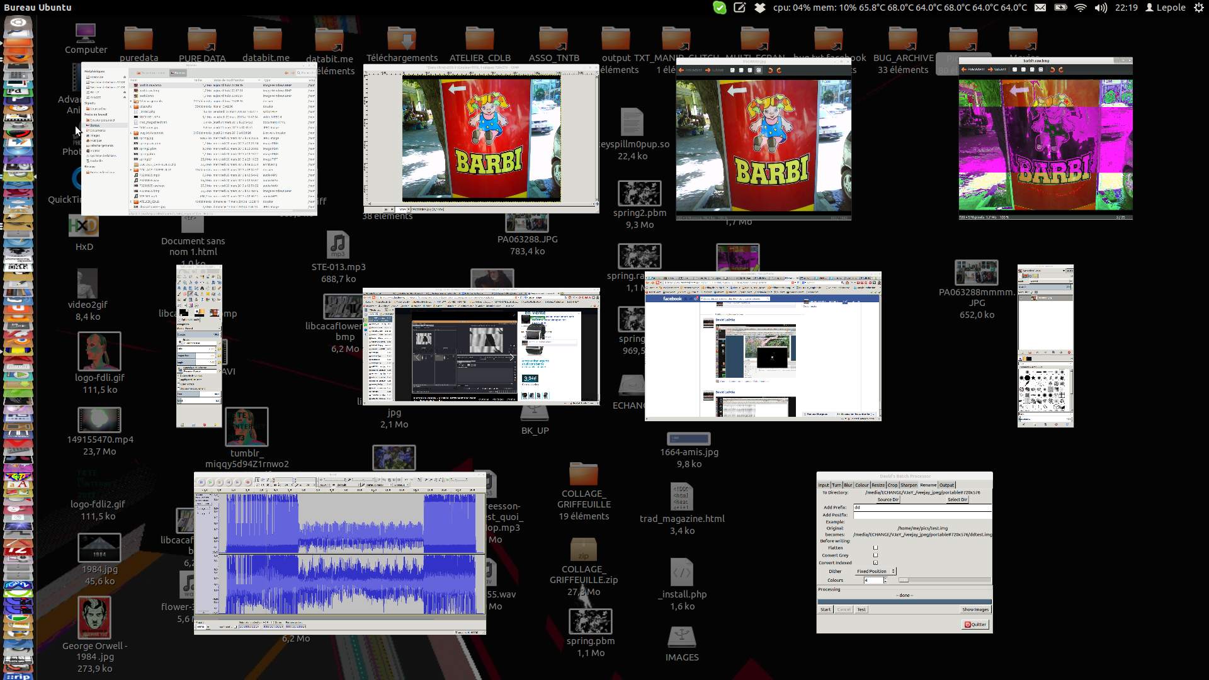Switch to the Resize tab
Screen dimensions: 1209x680
click(878, 485)
